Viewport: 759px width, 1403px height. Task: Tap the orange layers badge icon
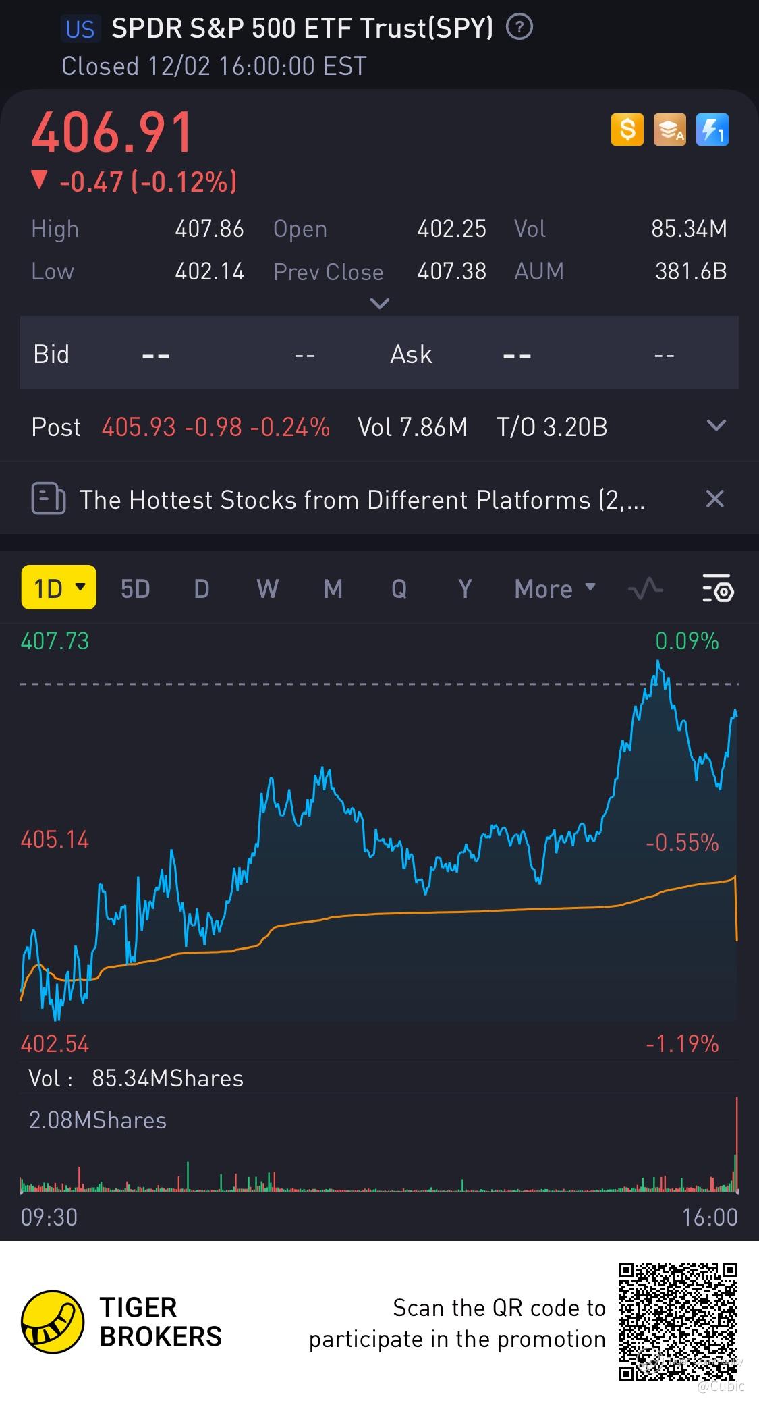[669, 130]
